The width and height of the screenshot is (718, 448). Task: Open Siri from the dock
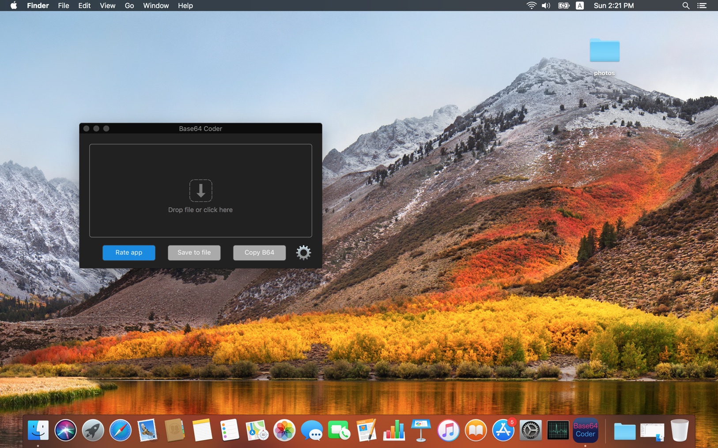pos(65,430)
